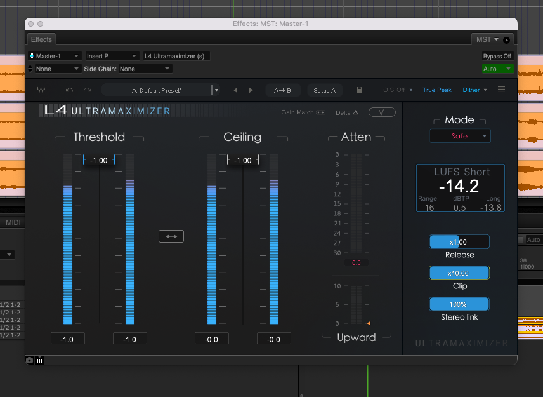Switch setup with Setup A button

pos(325,90)
